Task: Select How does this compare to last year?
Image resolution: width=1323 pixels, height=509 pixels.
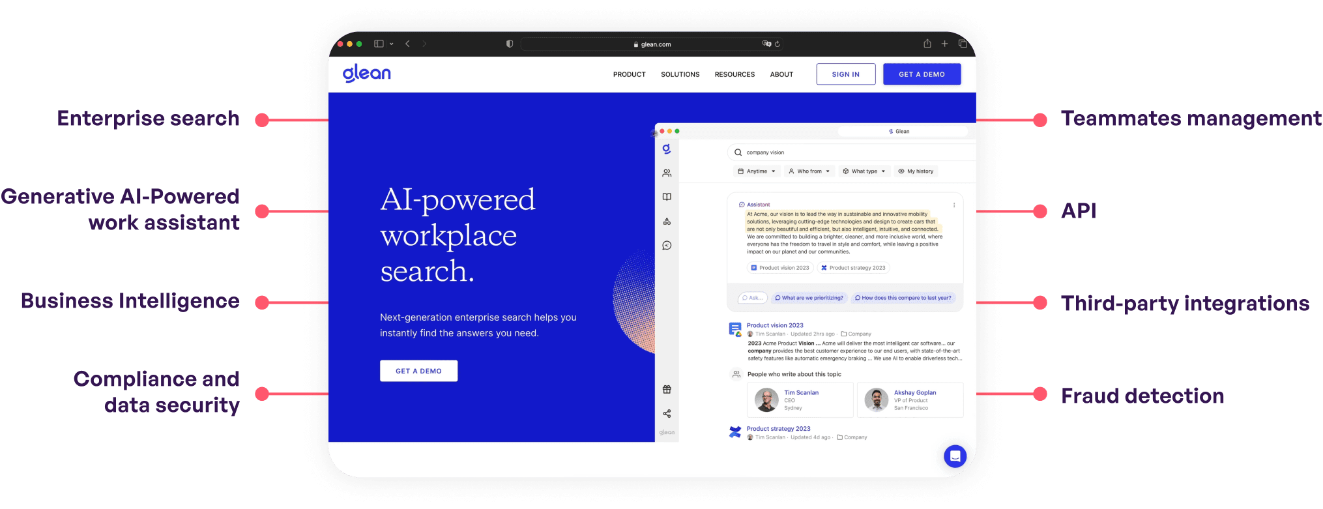Action: click(903, 298)
